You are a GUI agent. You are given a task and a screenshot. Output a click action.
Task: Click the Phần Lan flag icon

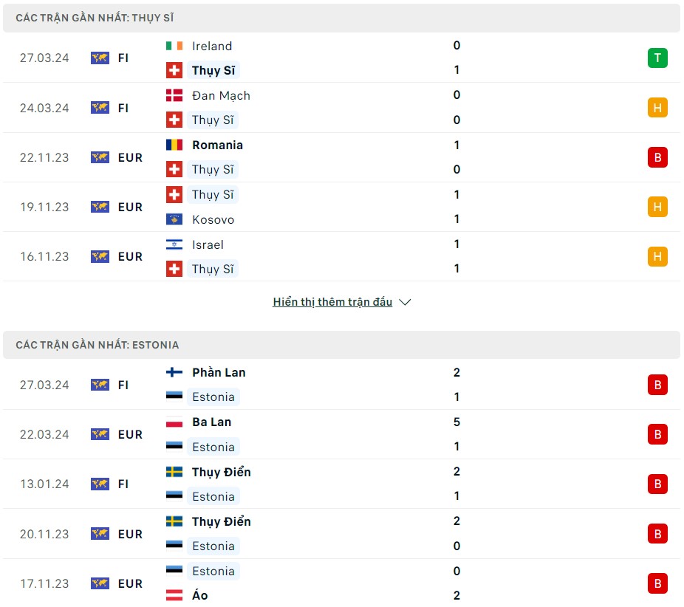point(174,372)
